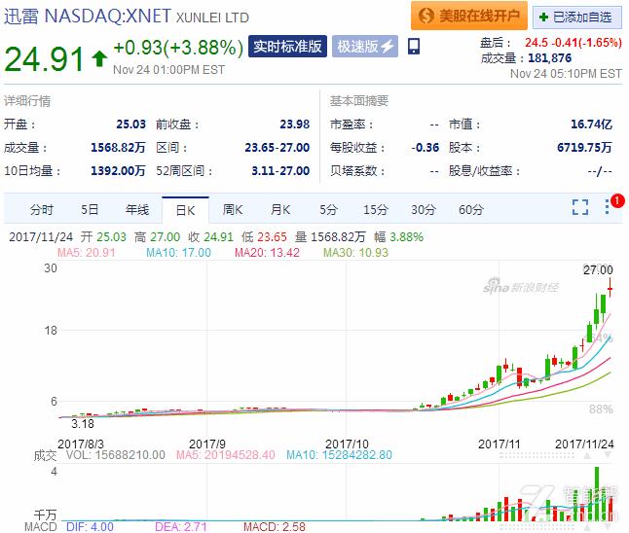The image size is (629, 533).
Task: Click the green up arrow beside the price
Action: tap(99, 58)
